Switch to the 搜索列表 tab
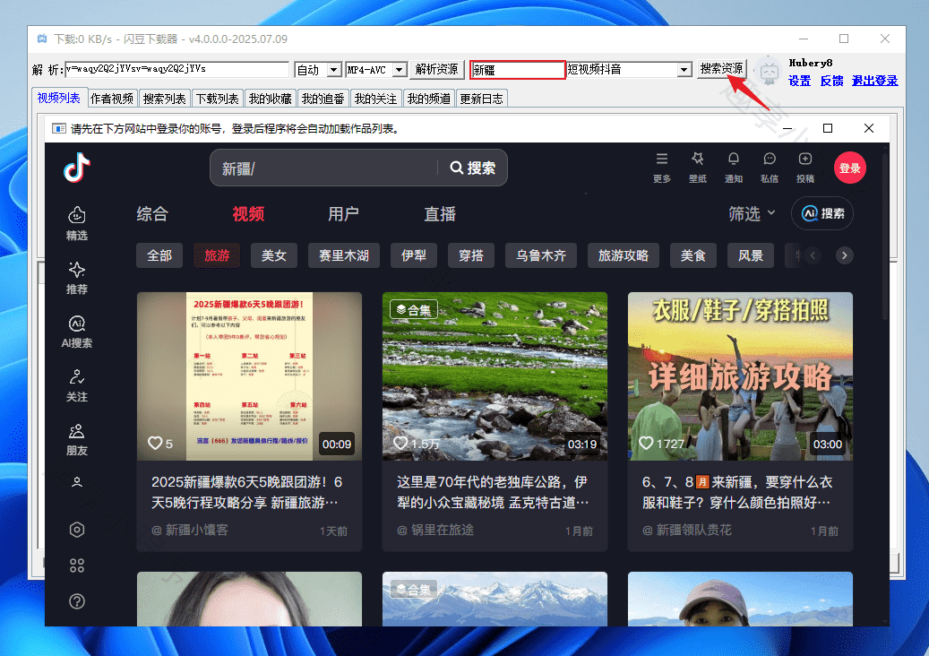Image resolution: width=929 pixels, height=656 pixels. (x=165, y=99)
